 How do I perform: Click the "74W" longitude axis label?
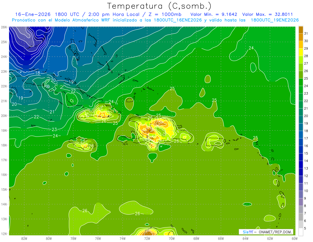[123, 238]
